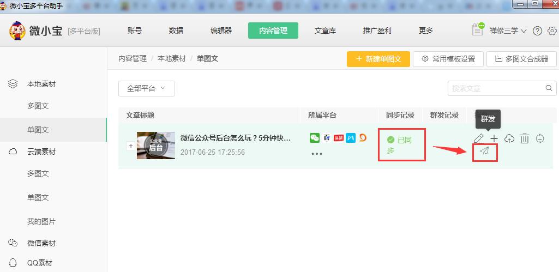This screenshot has height=272, width=559.
Task: Click the [多平台版] label near logo
Action: (84, 32)
